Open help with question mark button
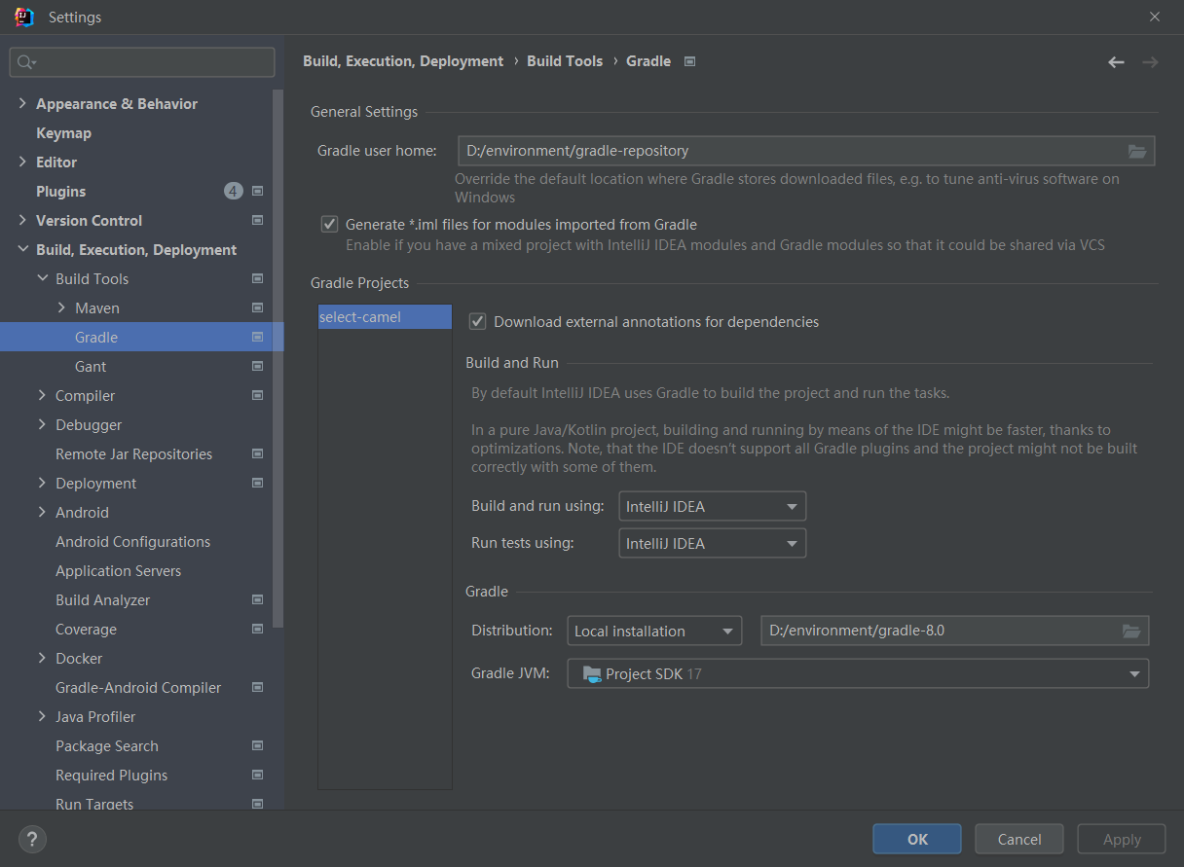This screenshot has width=1184, height=867. coord(32,839)
